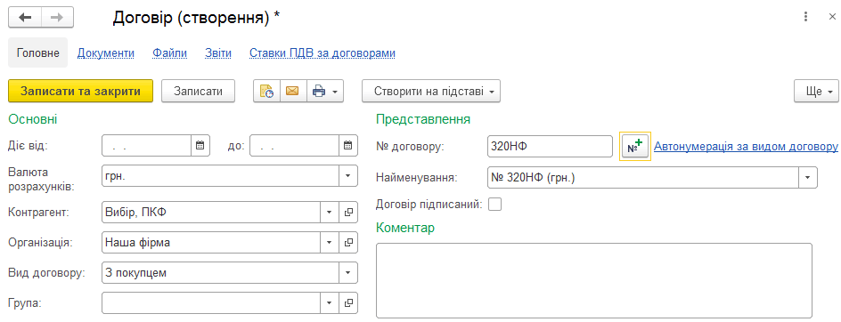Click the Записати button
Screen dimensions: 841x322
point(198,91)
